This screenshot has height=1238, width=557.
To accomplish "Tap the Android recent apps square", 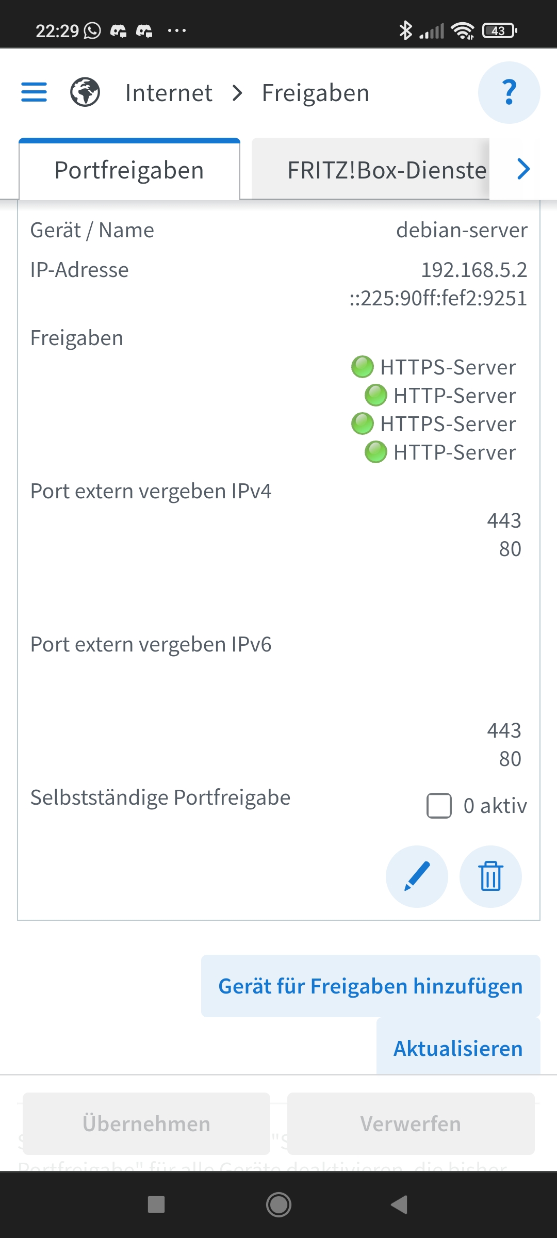I will pyautogui.click(x=156, y=1205).
